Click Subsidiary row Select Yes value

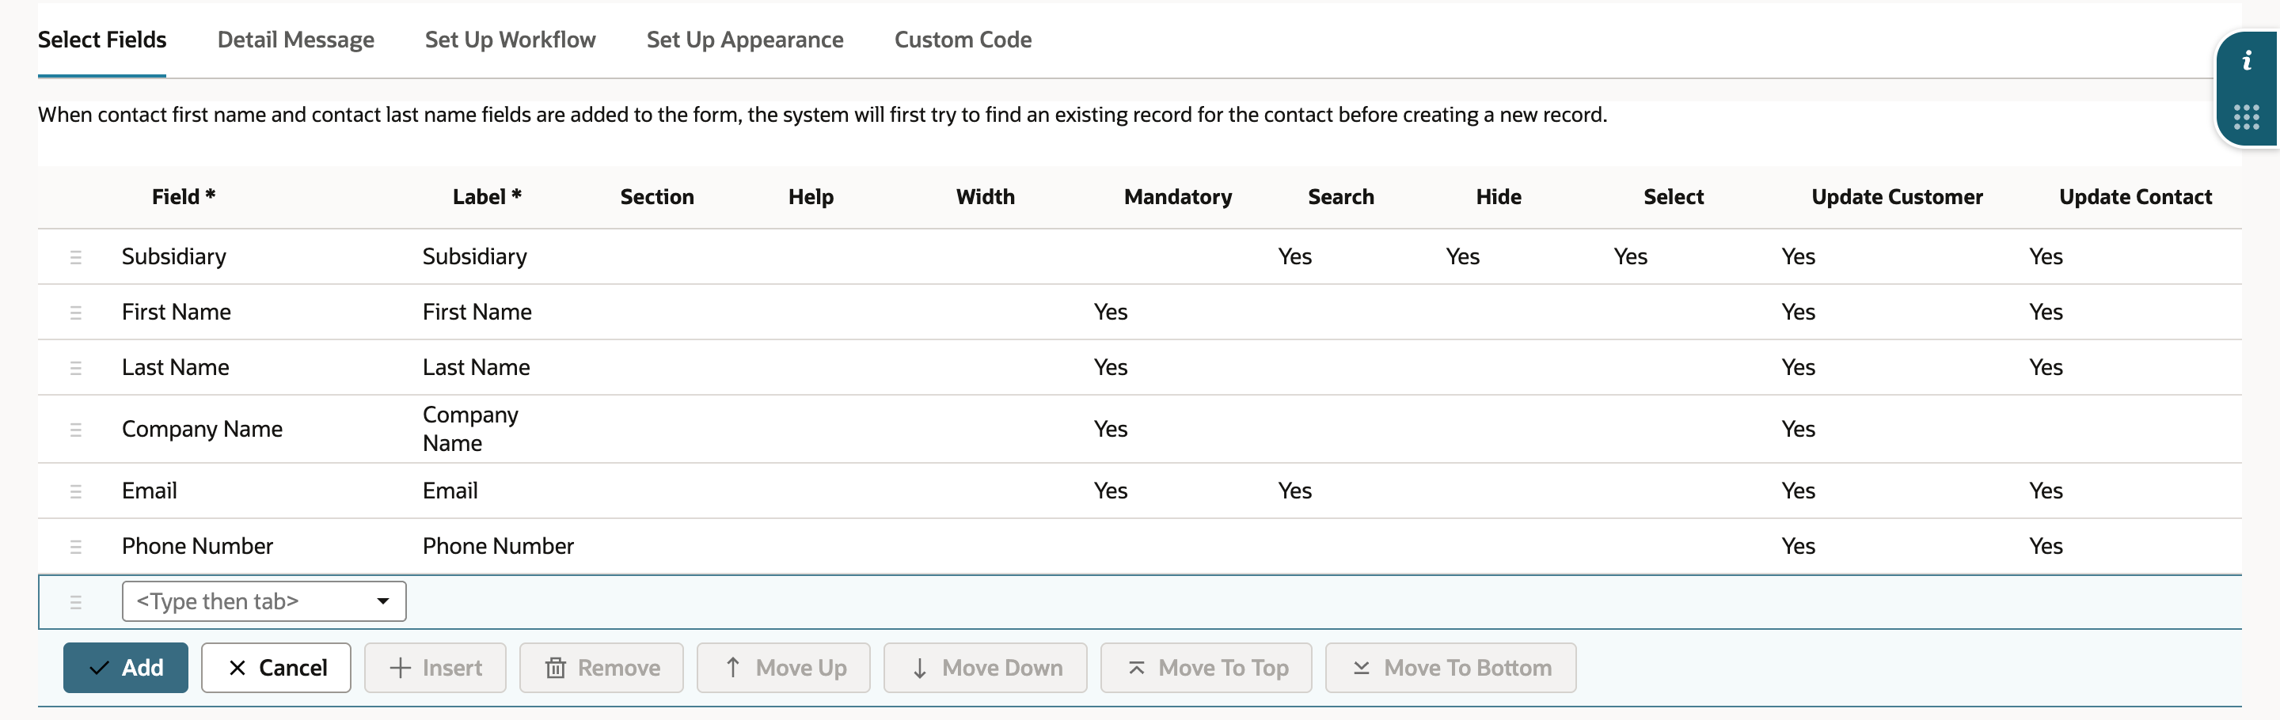(x=1629, y=256)
